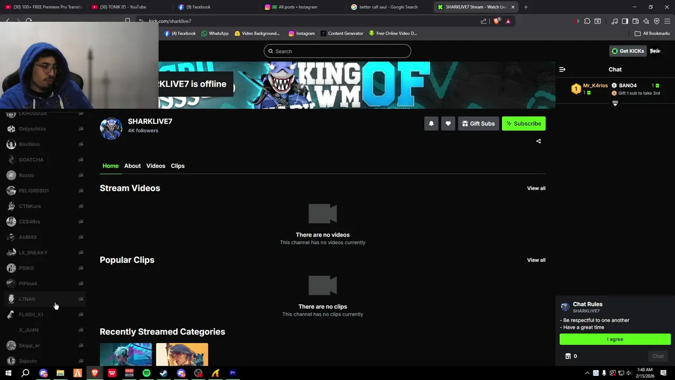Click Mr_K4rlos in chat leaderboard
The image size is (675, 380).
click(595, 85)
